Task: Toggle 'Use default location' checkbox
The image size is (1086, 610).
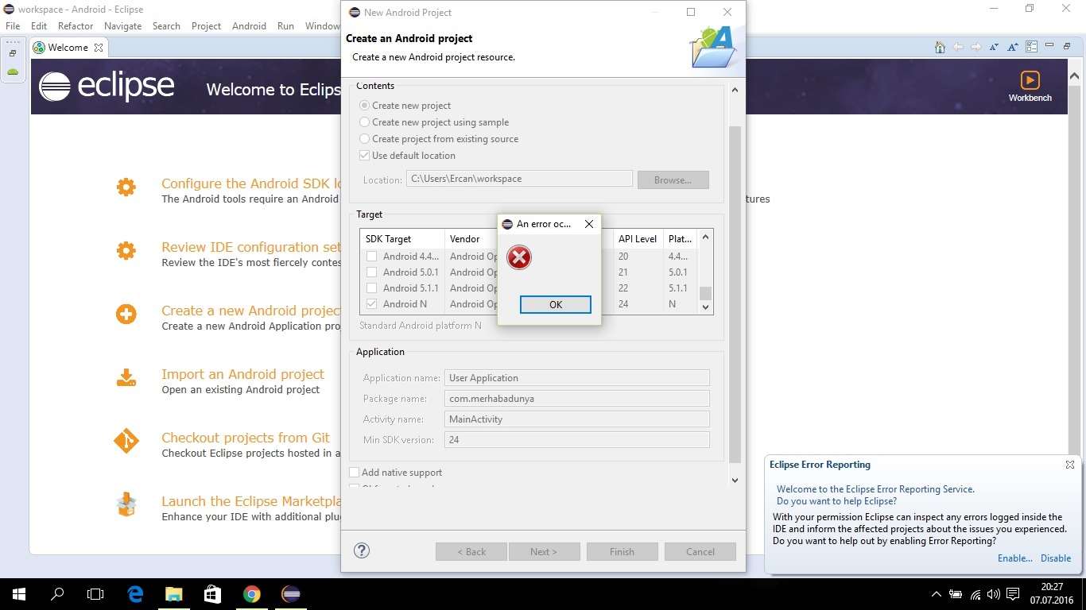Action: (x=365, y=156)
